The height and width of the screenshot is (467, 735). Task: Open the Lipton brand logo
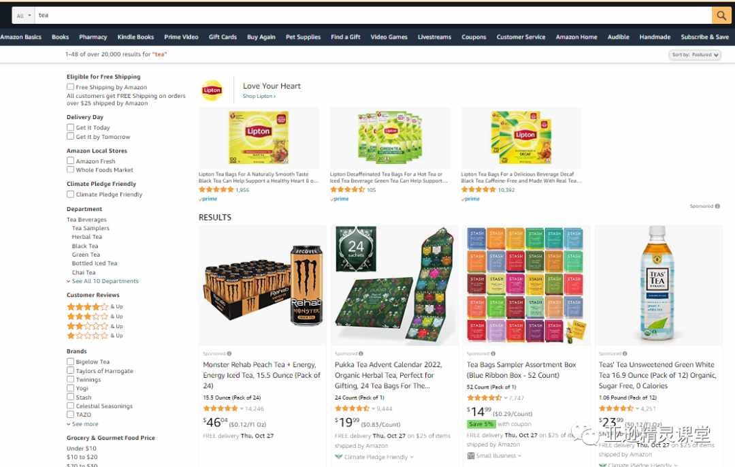[212, 91]
